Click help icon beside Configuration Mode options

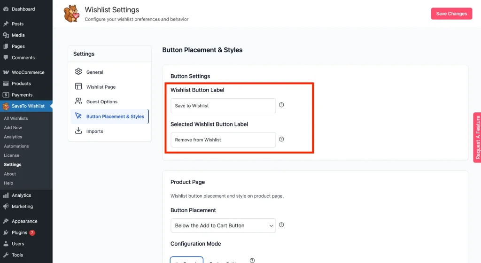(x=252, y=261)
